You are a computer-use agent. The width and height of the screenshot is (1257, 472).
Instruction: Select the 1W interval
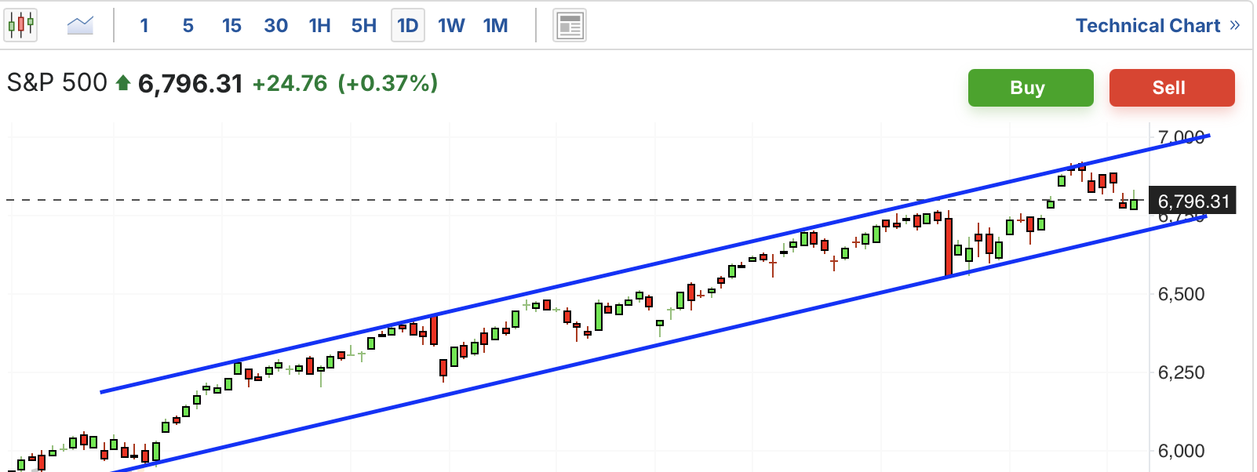[x=451, y=26]
